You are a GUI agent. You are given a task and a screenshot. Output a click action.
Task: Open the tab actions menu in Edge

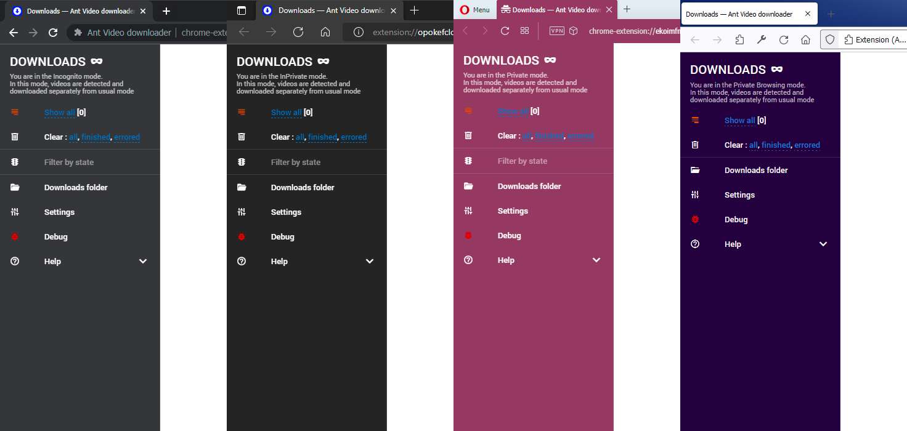(x=242, y=10)
